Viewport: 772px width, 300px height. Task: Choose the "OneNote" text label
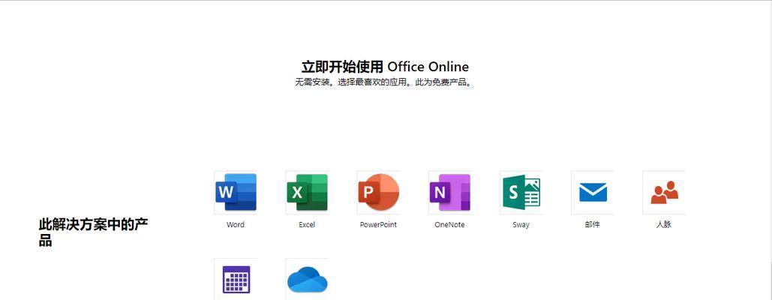(x=449, y=225)
